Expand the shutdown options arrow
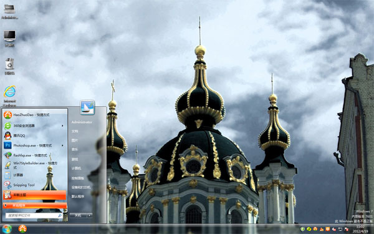 [89, 215]
